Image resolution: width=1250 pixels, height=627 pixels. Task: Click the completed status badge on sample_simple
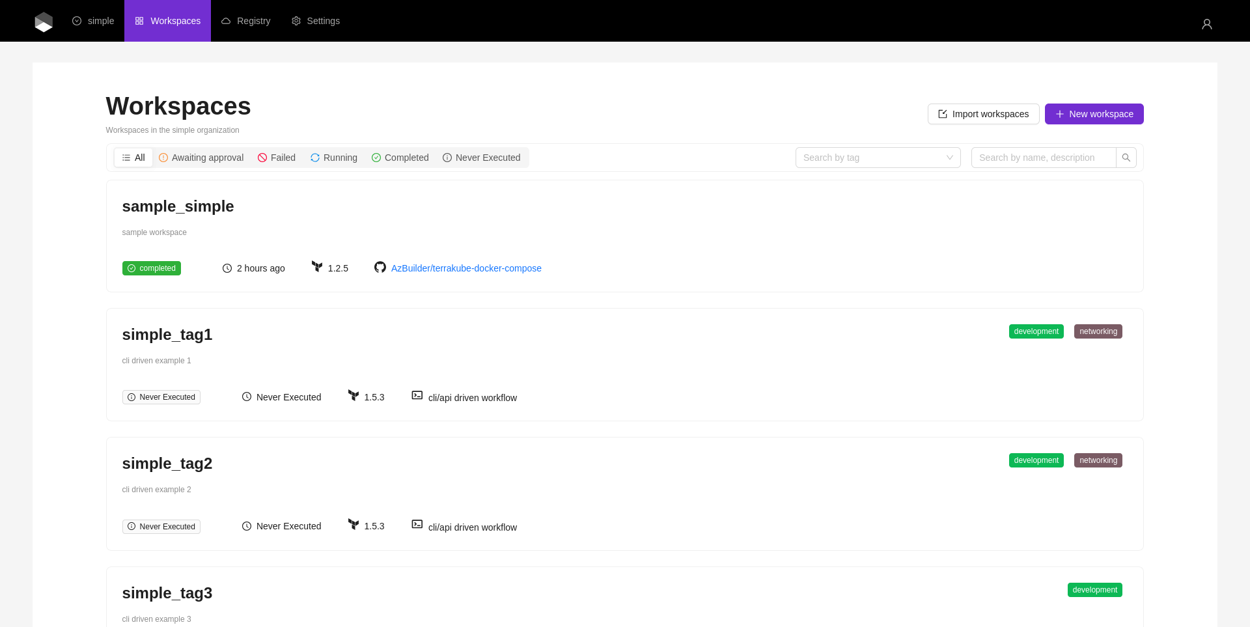(152, 268)
